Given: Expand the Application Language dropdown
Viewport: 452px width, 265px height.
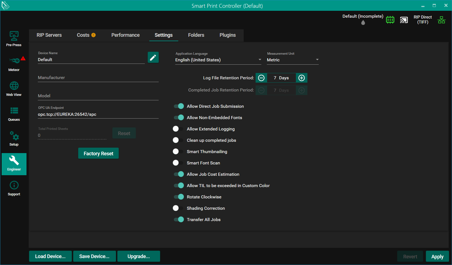Looking at the screenshot, I should pos(218,60).
